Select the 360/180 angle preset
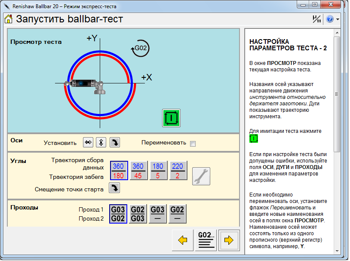The width and height of the screenshot is (350, 261). tap(119, 171)
